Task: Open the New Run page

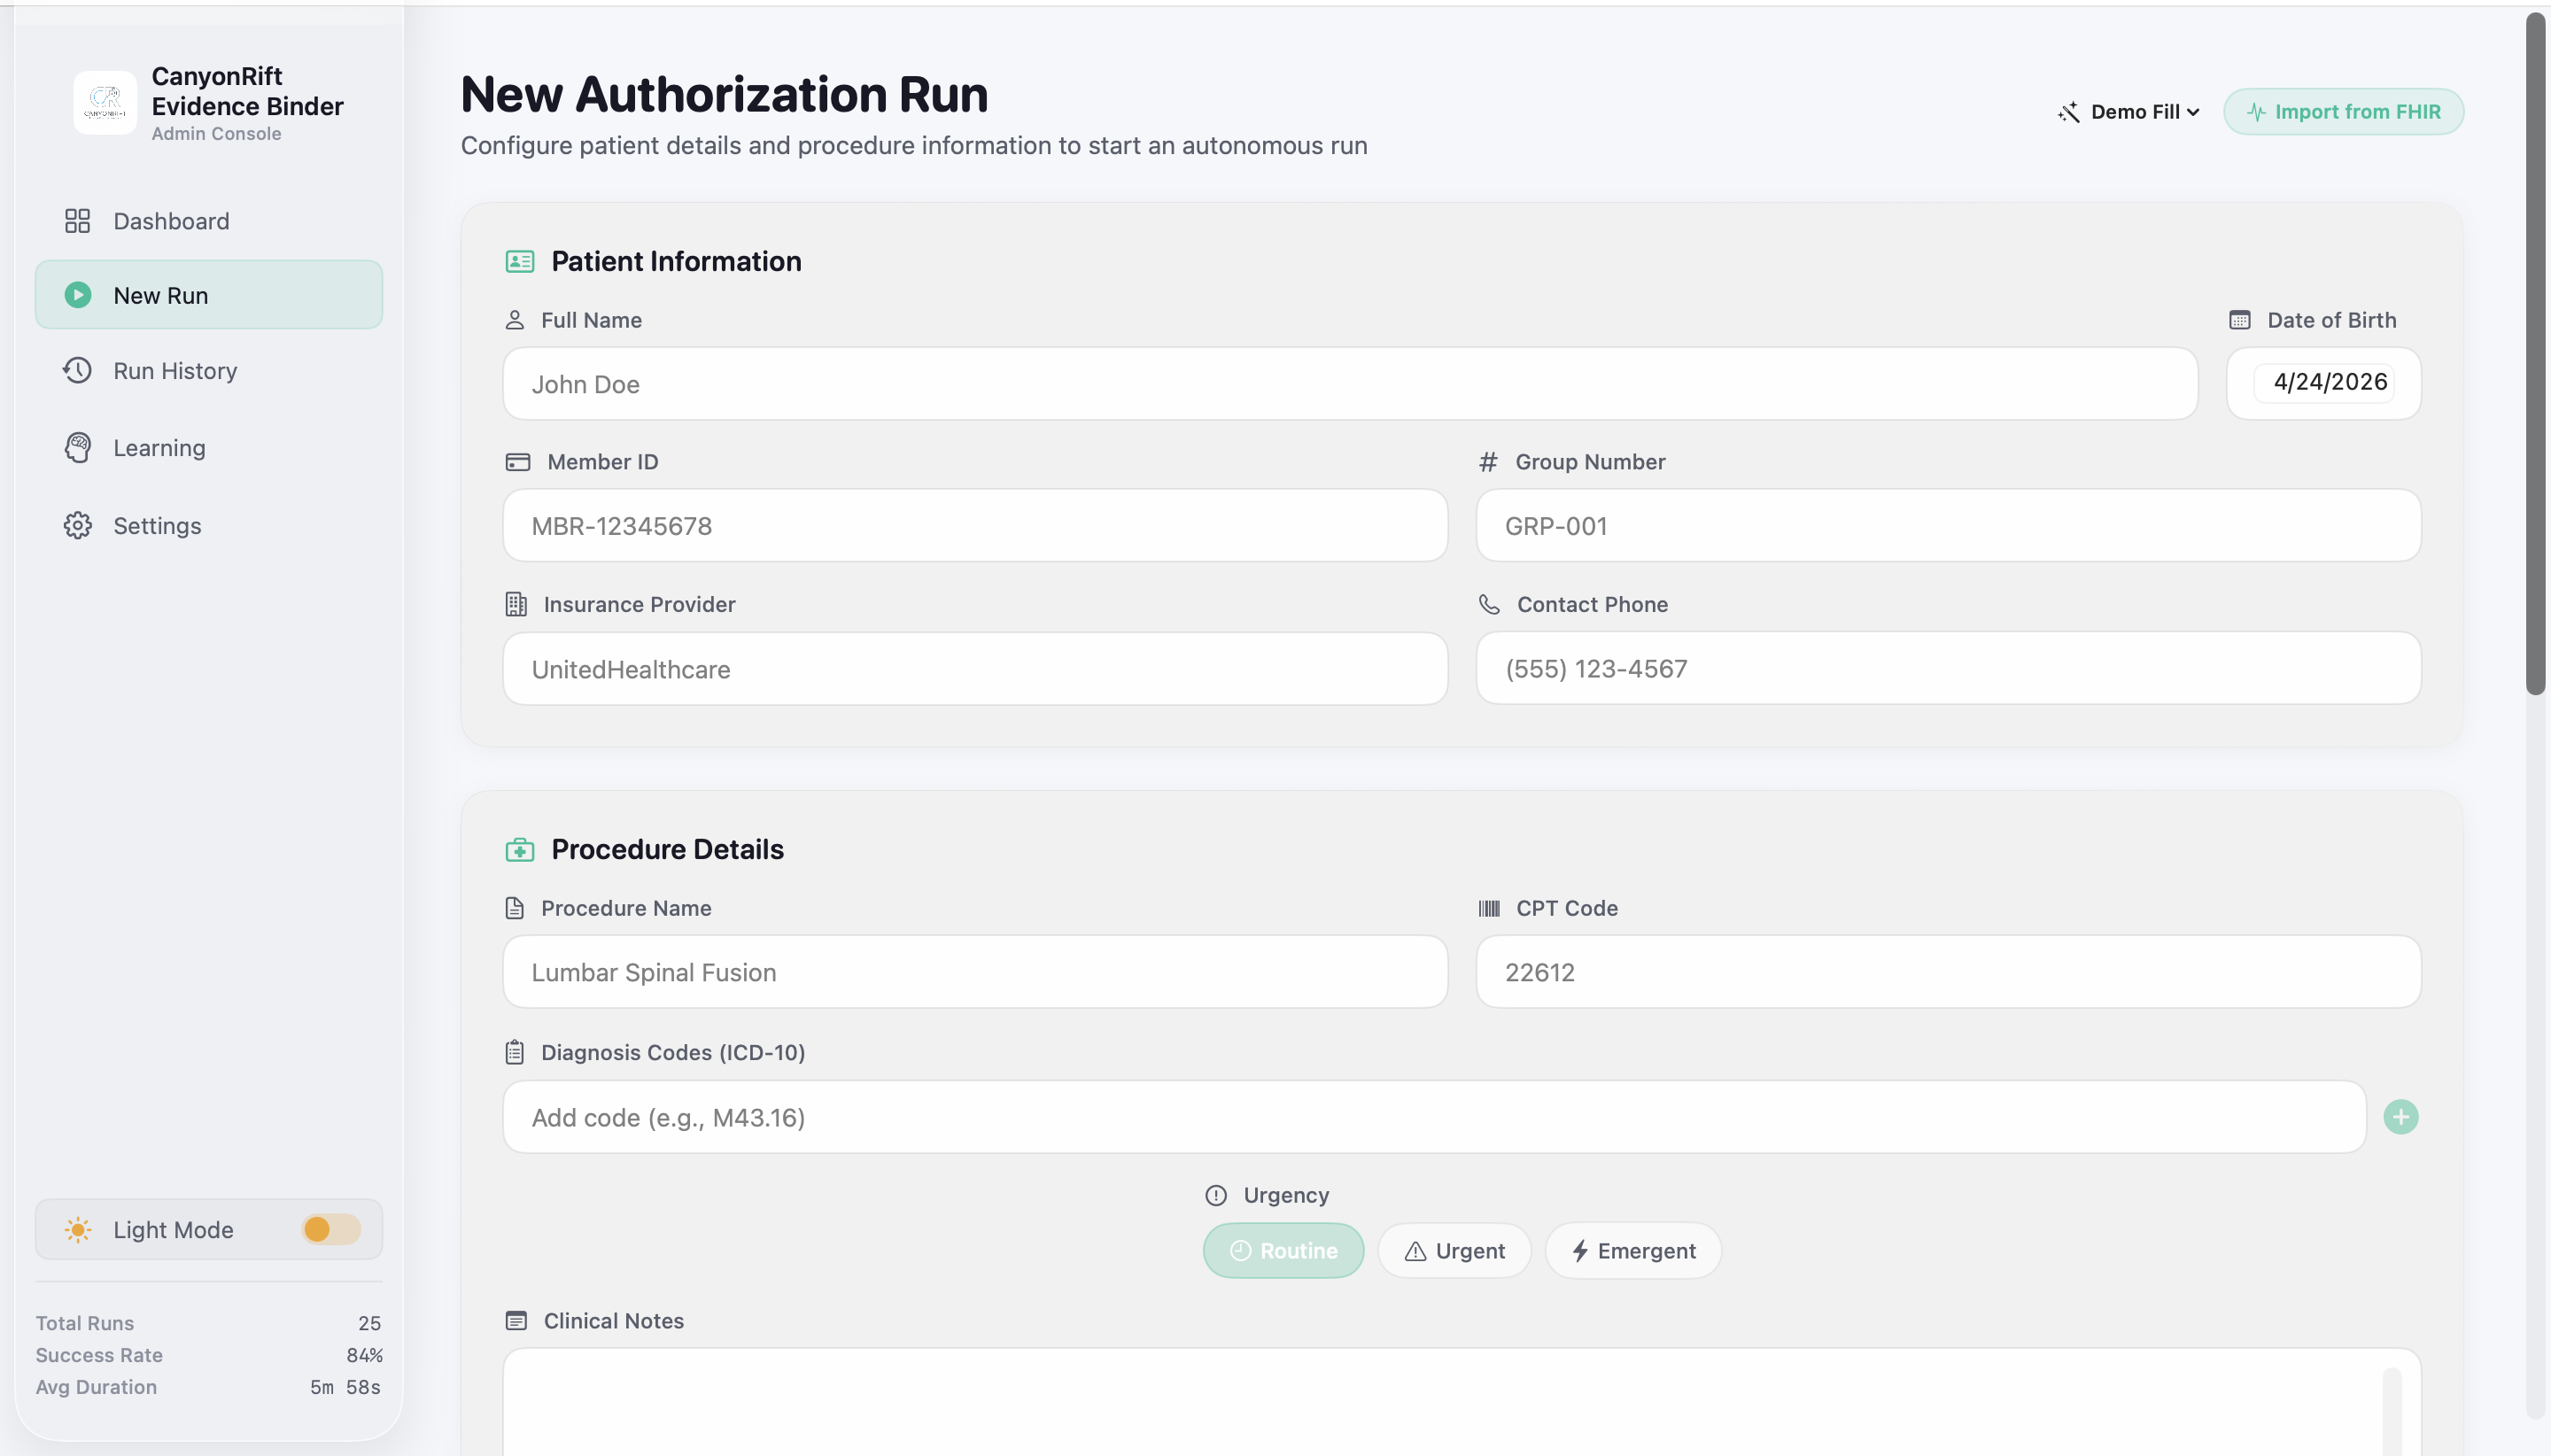Action: pyautogui.click(x=208, y=295)
